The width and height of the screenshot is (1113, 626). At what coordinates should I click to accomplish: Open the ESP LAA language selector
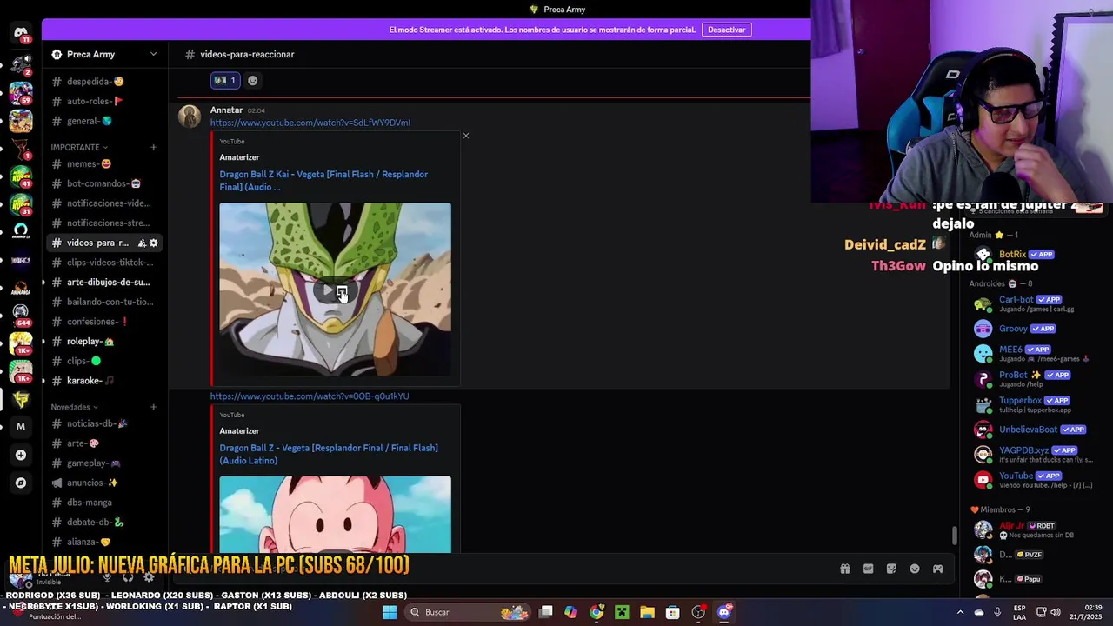pos(1019,612)
